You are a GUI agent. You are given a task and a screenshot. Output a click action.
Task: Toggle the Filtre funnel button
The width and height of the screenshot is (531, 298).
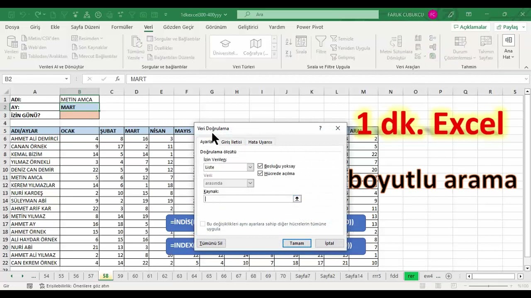coord(321,46)
